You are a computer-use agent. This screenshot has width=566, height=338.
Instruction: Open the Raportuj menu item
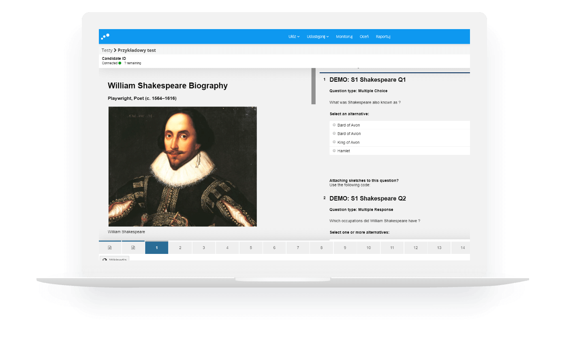point(383,36)
